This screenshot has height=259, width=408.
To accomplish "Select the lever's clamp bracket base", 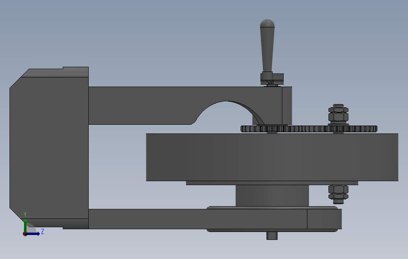I will point(272,78).
